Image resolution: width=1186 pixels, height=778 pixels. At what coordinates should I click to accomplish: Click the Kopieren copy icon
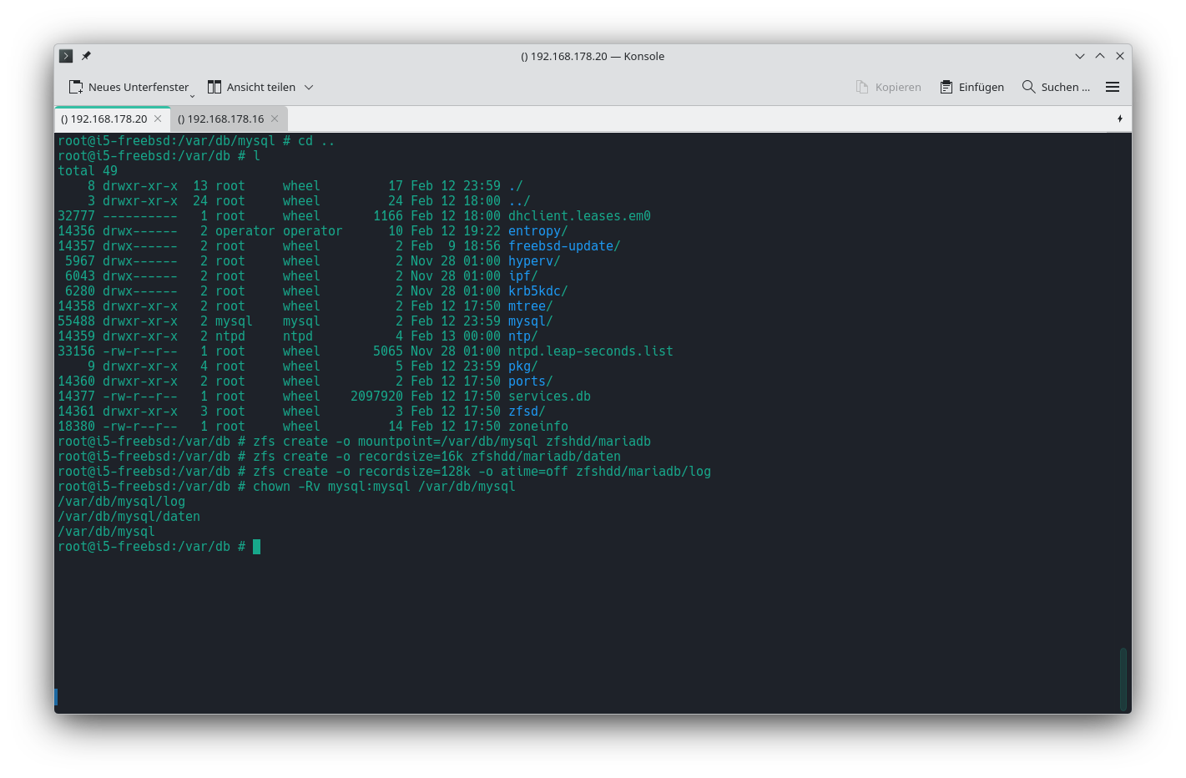point(862,87)
